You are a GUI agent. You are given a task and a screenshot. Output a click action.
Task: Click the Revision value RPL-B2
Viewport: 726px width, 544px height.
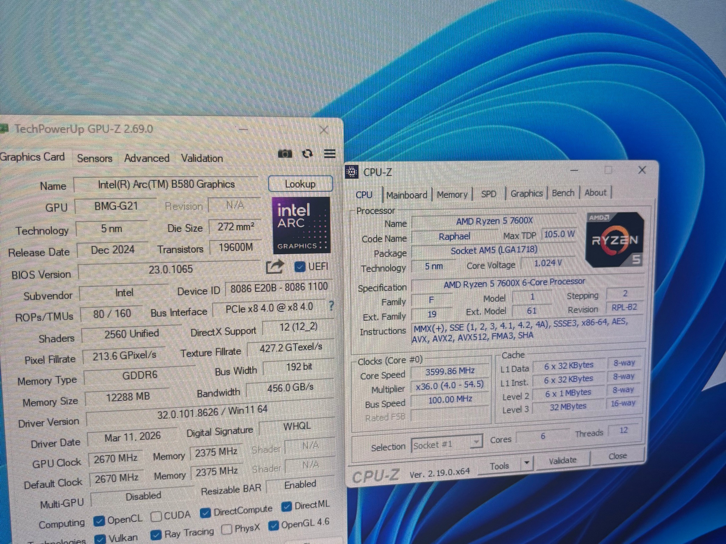coord(624,307)
